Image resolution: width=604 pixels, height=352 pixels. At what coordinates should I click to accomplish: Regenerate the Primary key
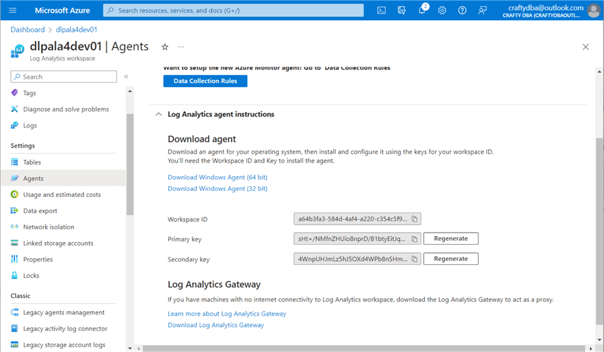(450, 239)
